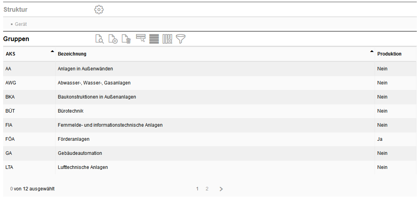Select the AWG row code

click(11, 83)
